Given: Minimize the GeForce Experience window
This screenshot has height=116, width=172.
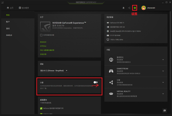Looking at the screenshot, I should (x=163, y=2).
